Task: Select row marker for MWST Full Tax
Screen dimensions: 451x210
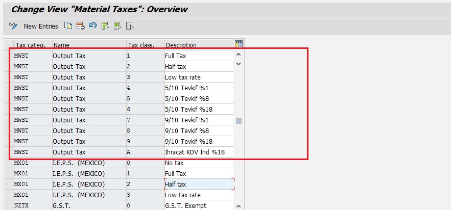Action: 8,55
